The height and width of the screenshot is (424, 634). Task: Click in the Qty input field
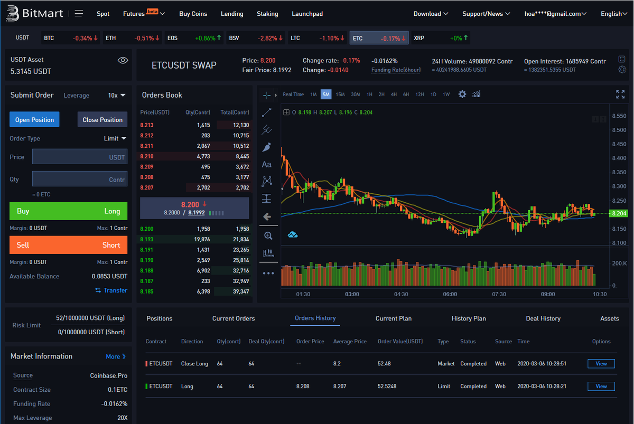[80, 179]
